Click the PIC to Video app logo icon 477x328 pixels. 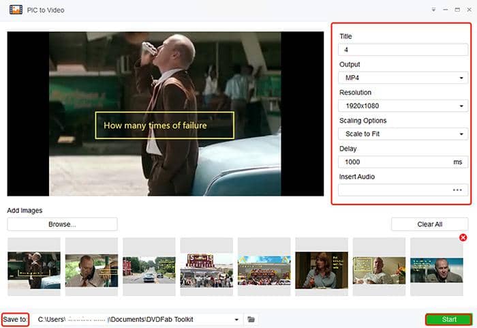[16, 10]
